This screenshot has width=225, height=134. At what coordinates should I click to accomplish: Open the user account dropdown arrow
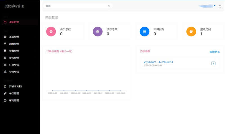[215, 5]
